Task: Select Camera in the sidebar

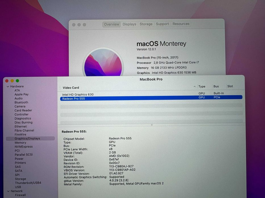Action: pos(20,106)
